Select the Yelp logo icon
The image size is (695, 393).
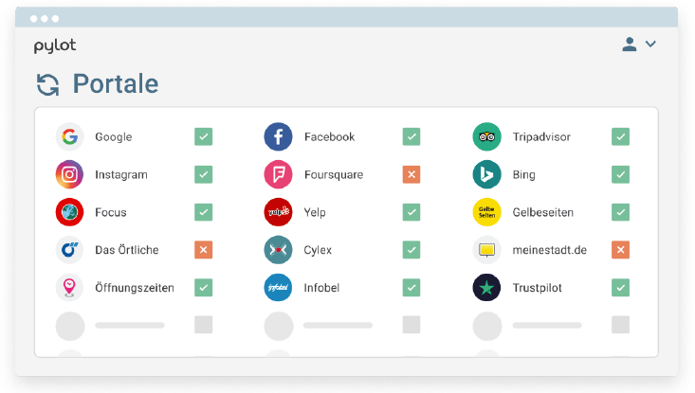point(278,213)
